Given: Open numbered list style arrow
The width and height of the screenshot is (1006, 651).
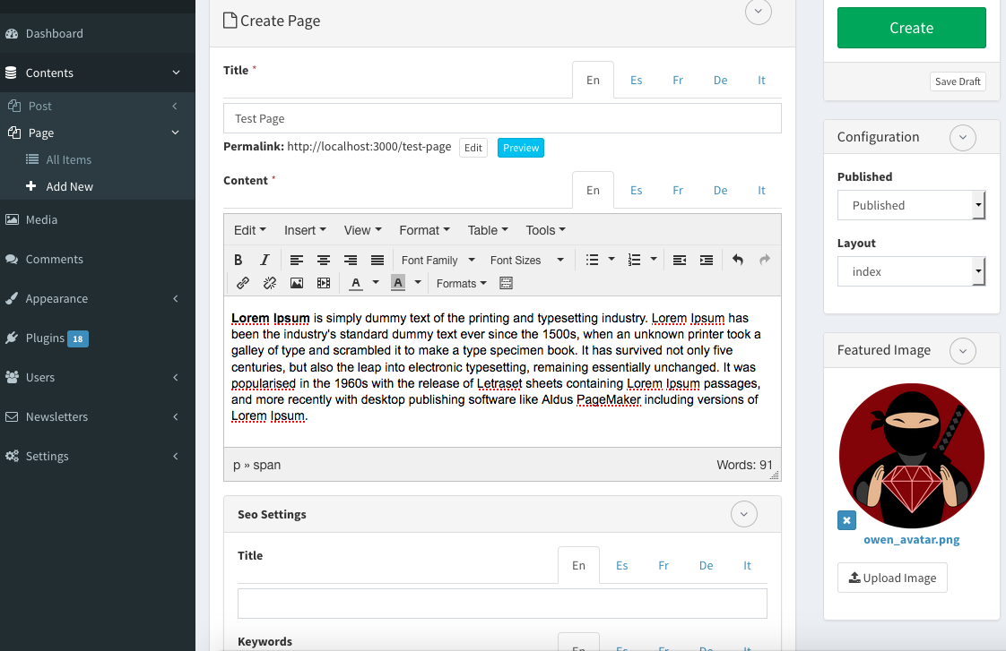Looking at the screenshot, I should [x=653, y=260].
